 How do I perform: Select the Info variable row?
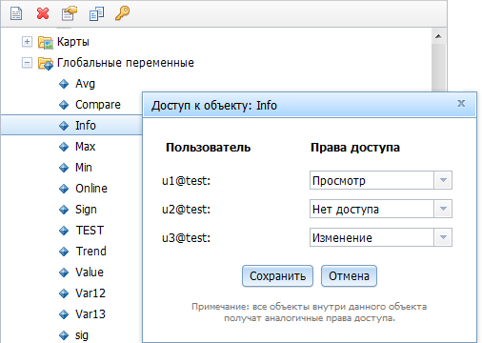coord(71,126)
